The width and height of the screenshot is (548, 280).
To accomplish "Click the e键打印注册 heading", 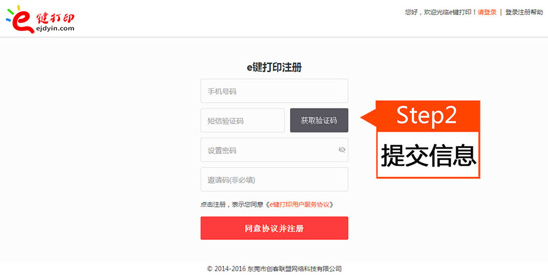I will tap(275, 67).
